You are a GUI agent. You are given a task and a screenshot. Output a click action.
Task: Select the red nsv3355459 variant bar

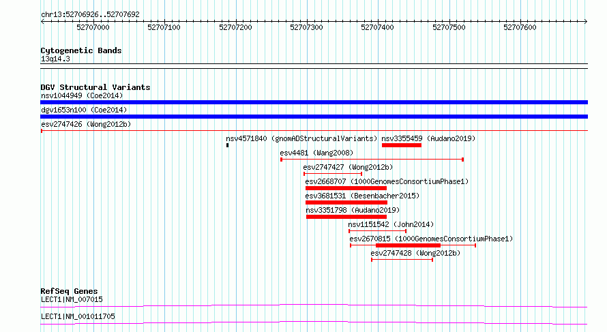click(402, 145)
